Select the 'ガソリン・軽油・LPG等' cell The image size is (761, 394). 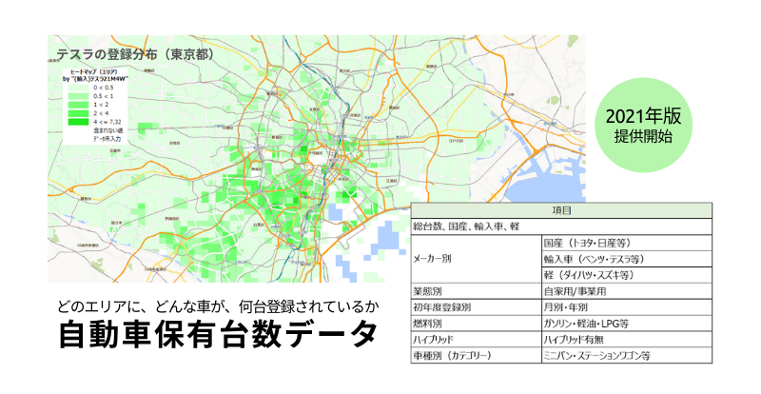coord(627,324)
